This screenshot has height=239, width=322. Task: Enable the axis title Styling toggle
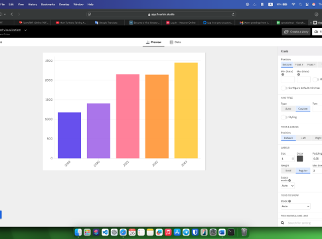click(x=283, y=118)
